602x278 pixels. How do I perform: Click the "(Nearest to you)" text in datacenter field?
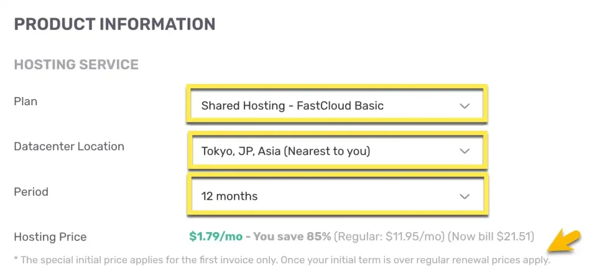coord(327,151)
